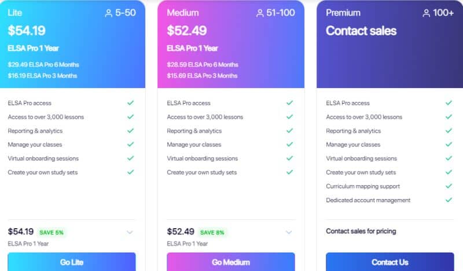Expand the Lite plan $54.19 duration dropdown

[x=130, y=232]
